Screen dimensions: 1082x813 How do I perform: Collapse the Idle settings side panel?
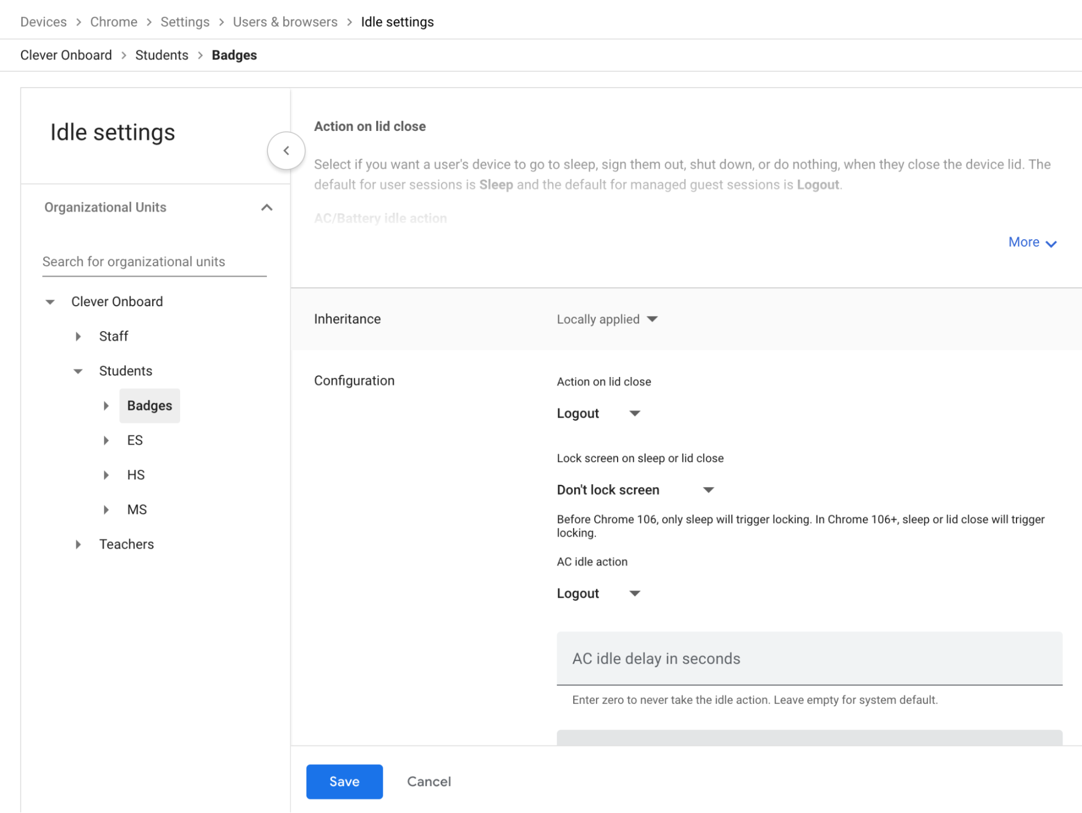pyautogui.click(x=286, y=150)
